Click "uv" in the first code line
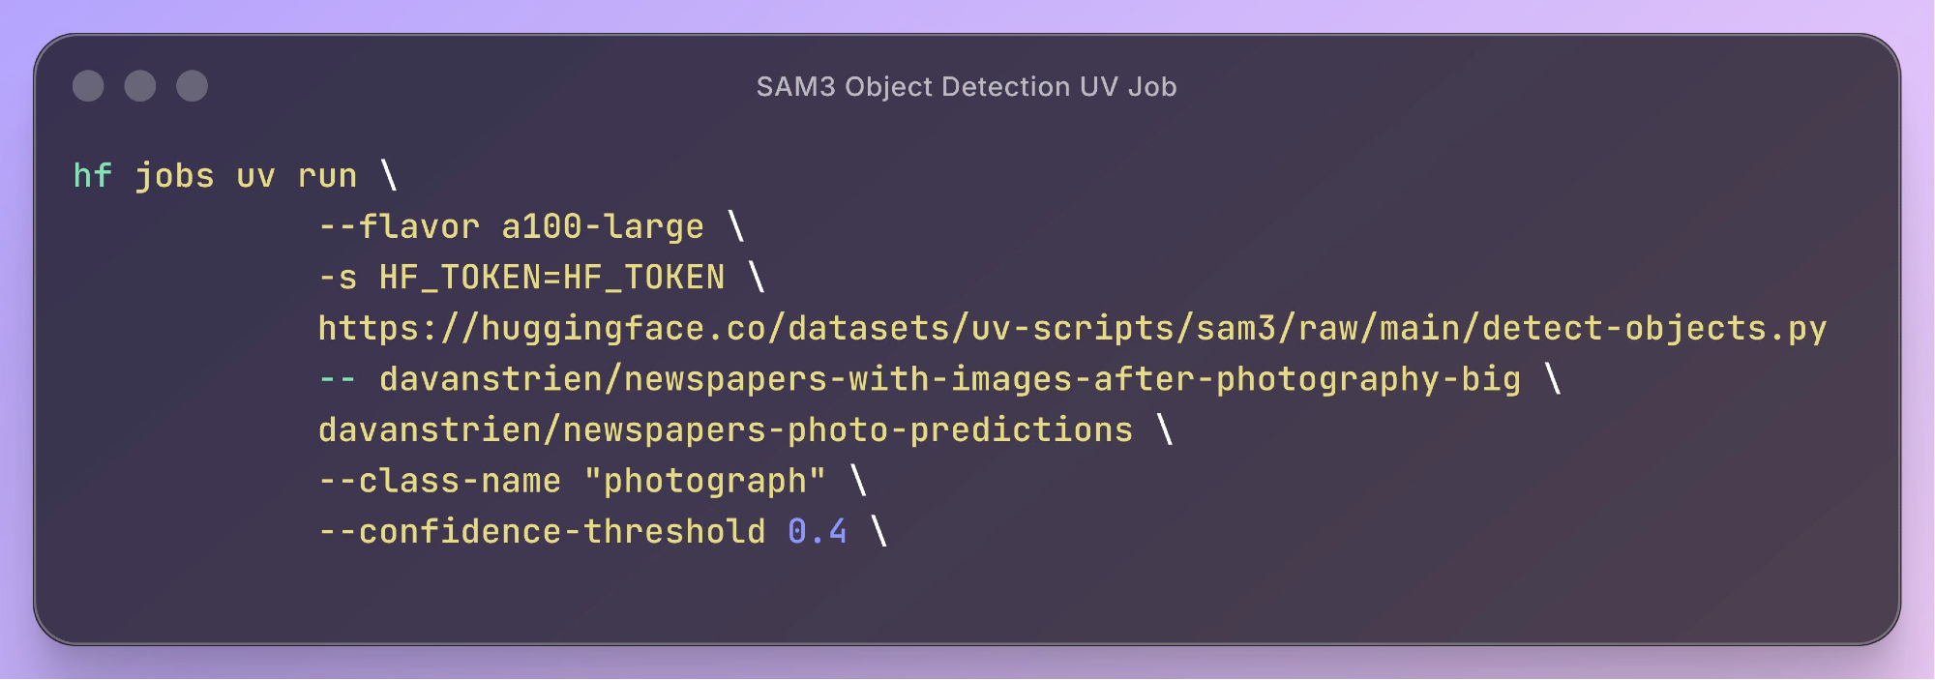This screenshot has height=680, width=1935. pos(255,176)
